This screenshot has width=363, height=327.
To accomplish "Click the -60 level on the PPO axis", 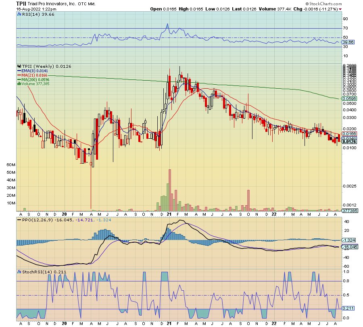I will point(346,267).
